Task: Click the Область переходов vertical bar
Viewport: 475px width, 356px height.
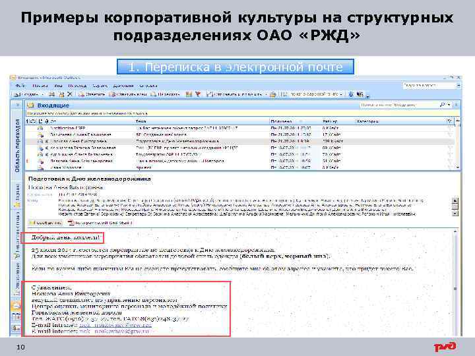Action: tap(17, 146)
